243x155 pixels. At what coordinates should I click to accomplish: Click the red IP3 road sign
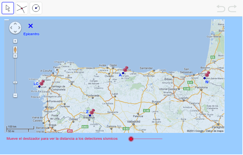(x=70, y=131)
